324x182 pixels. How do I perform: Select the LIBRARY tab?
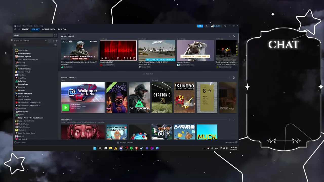pyautogui.click(x=35, y=29)
